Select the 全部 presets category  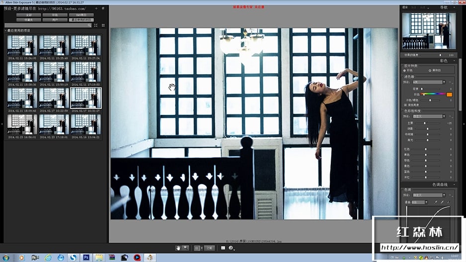[28, 15]
